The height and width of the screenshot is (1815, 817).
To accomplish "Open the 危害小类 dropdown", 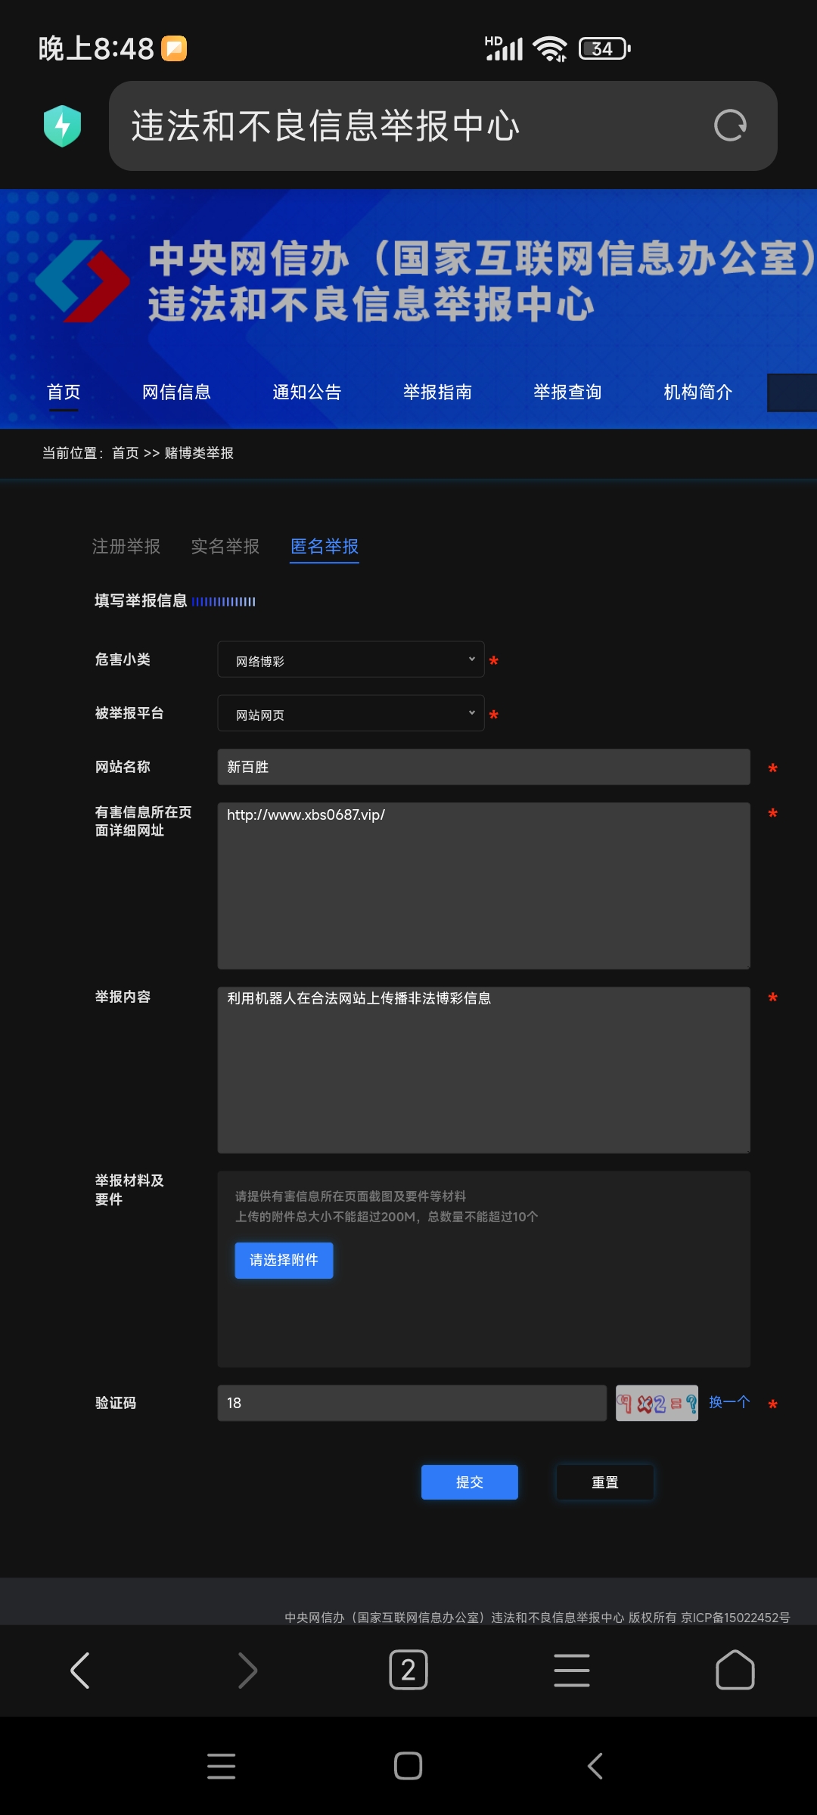I will coord(351,660).
